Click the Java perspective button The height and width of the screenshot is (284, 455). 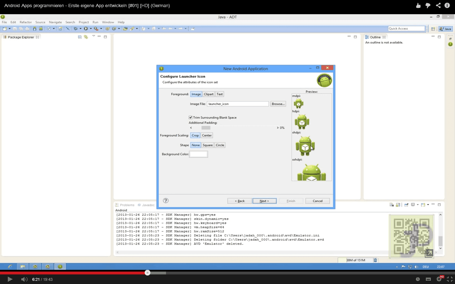pyautogui.click(x=446, y=29)
